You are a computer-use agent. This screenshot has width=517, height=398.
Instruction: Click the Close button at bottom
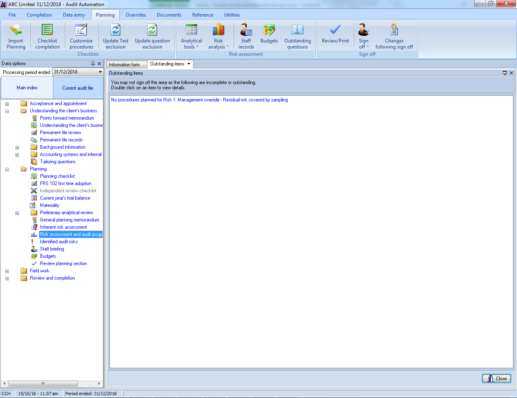click(x=496, y=379)
